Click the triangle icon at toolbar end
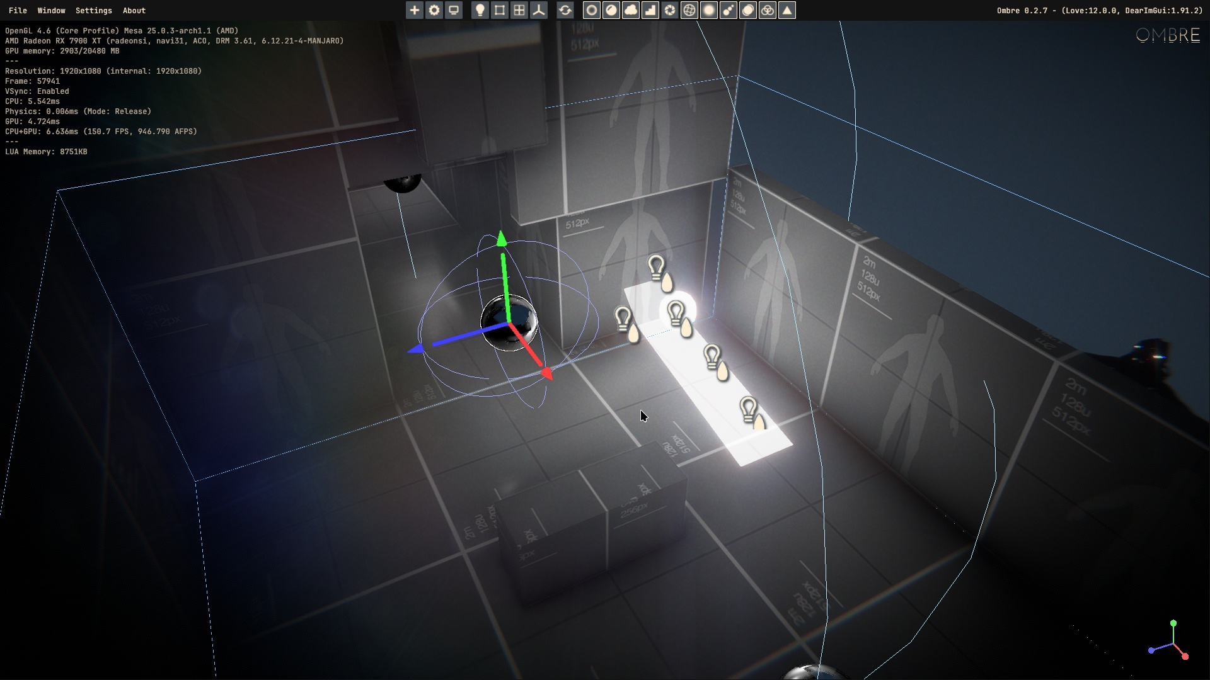This screenshot has height=680, width=1210. point(787,10)
